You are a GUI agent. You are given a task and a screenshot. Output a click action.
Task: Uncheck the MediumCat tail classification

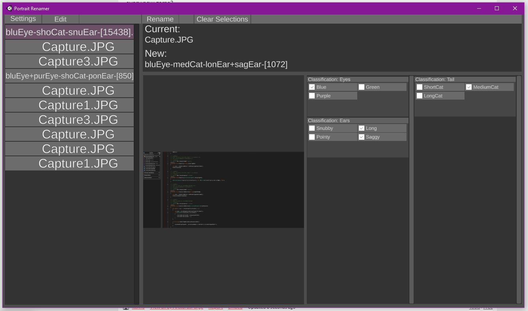pyautogui.click(x=469, y=87)
